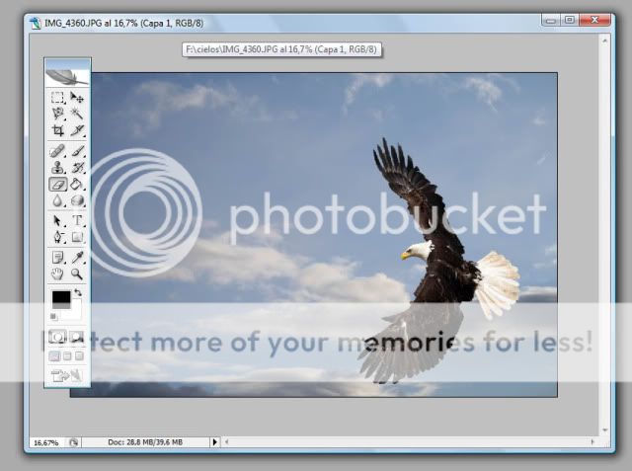The image size is (632, 471).
Task: Click the Doc: 28,8 MB/39,6 MB readout
Action: coord(145,442)
